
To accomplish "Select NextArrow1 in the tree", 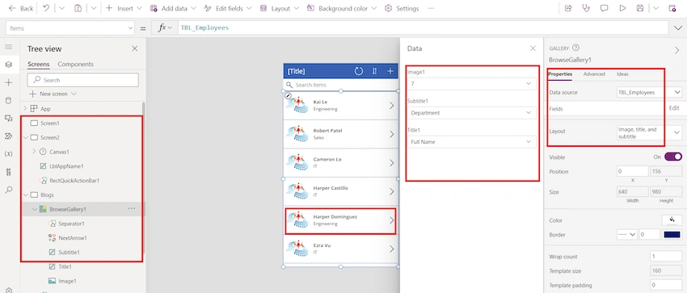I will pyautogui.click(x=72, y=238).
